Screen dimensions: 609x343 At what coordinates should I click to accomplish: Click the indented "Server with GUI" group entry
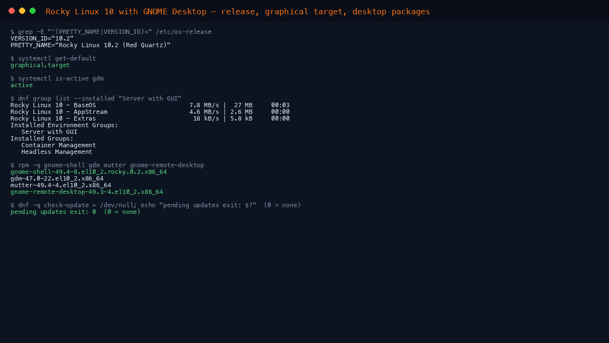(49, 132)
